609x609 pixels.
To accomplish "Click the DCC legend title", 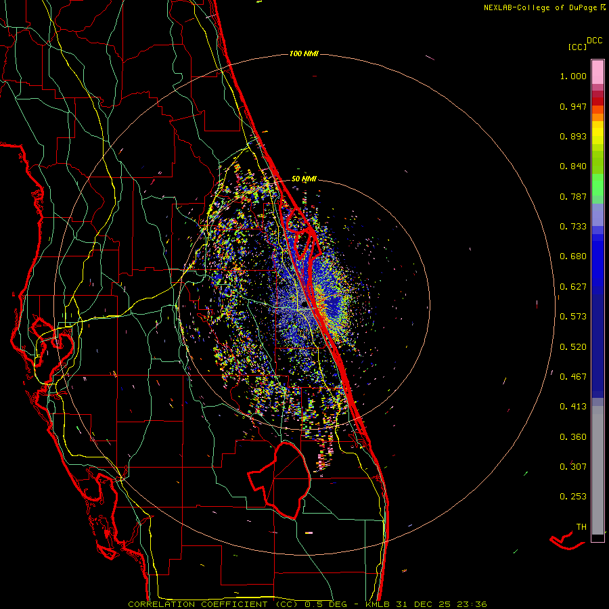I will (x=594, y=41).
